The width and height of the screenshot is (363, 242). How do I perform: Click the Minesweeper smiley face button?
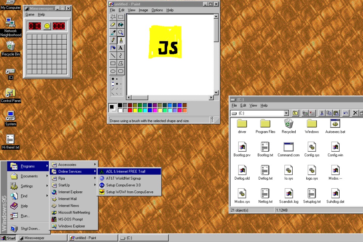(x=47, y=26)
